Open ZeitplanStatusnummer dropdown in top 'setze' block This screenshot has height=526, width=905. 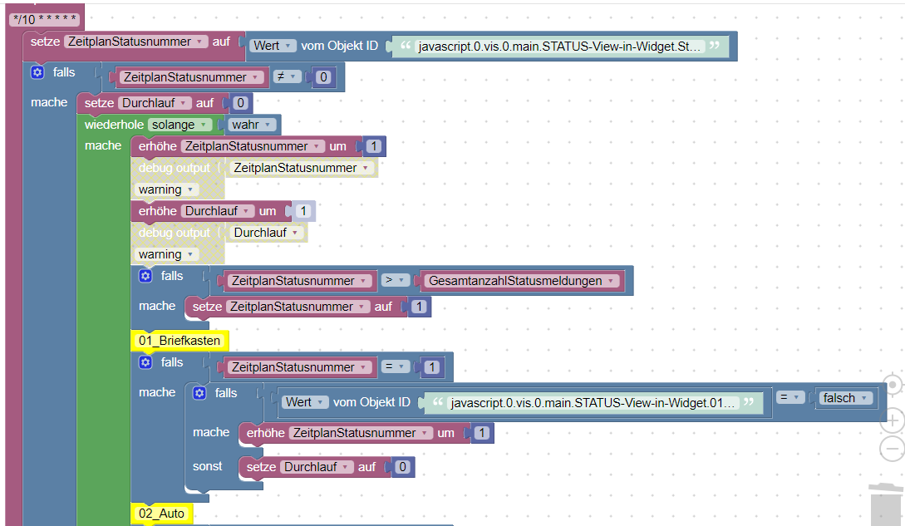135,42
